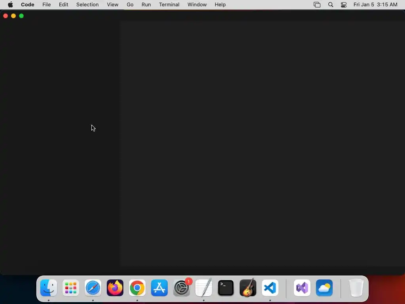Open the File menu
This screenshot has height=304, width=405.
point(47,5)
